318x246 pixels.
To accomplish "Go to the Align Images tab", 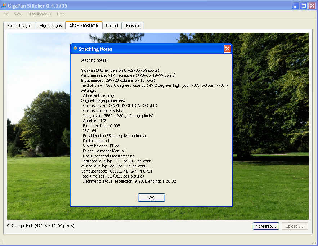I will (x=51, y=26).
